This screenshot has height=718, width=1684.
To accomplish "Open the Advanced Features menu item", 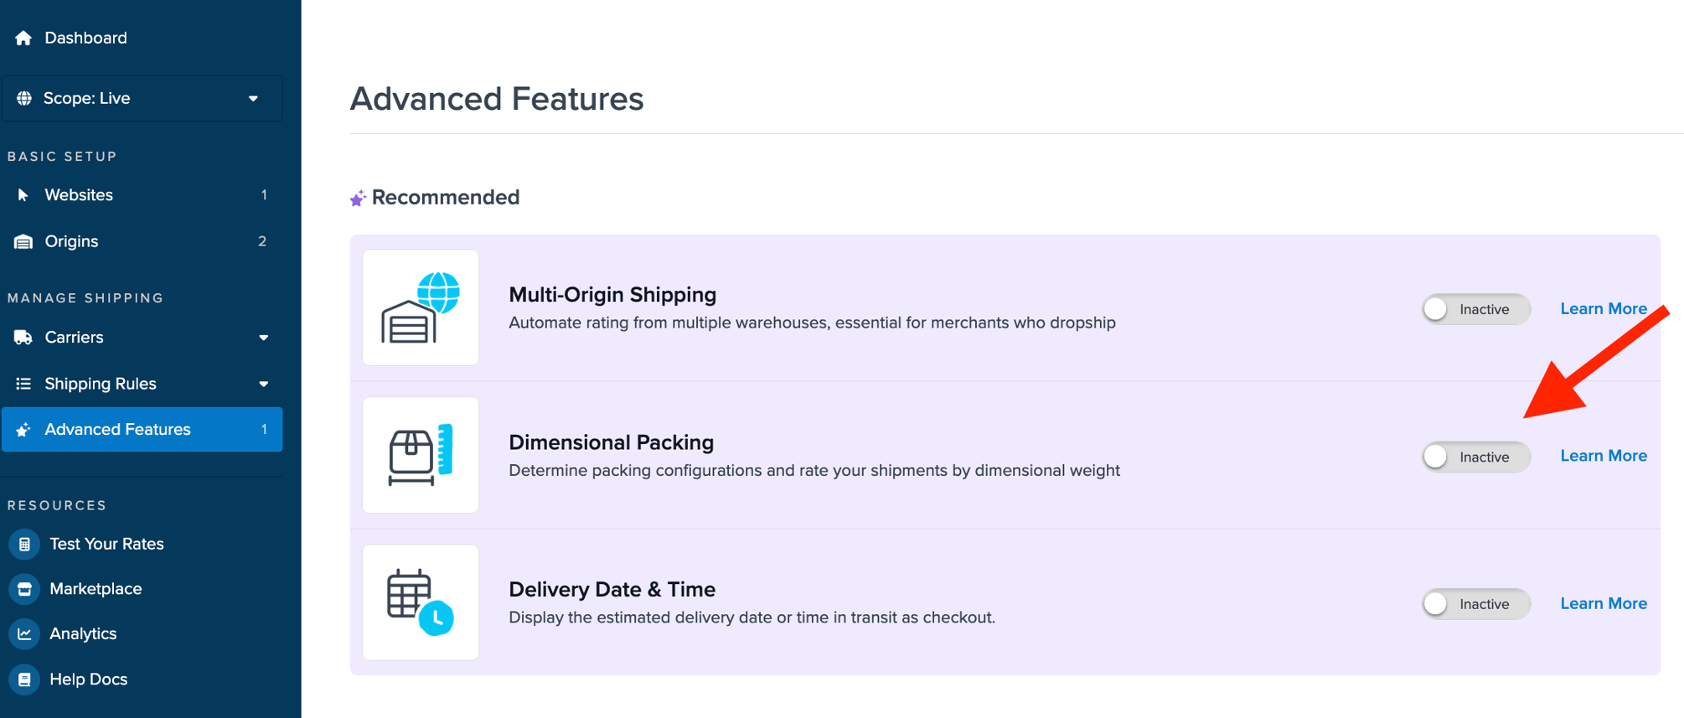I will (x=142, y=430).
